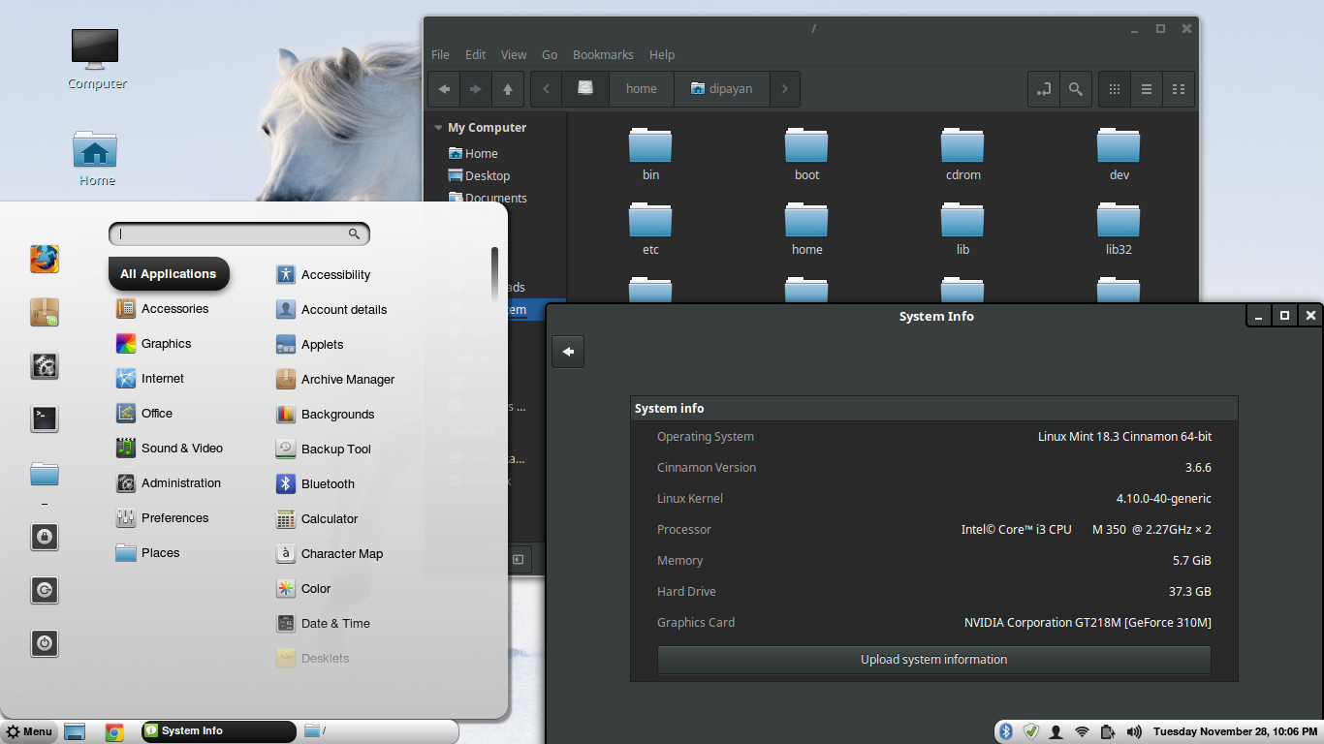Select the cdrom folder
1324x744 pixels.
click(962, 154)
